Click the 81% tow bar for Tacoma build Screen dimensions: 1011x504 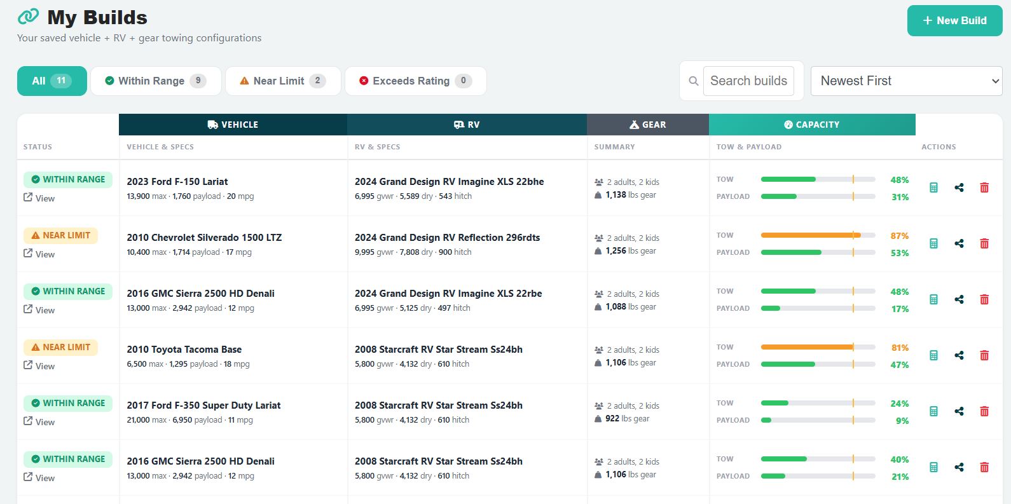click(818, 347)
